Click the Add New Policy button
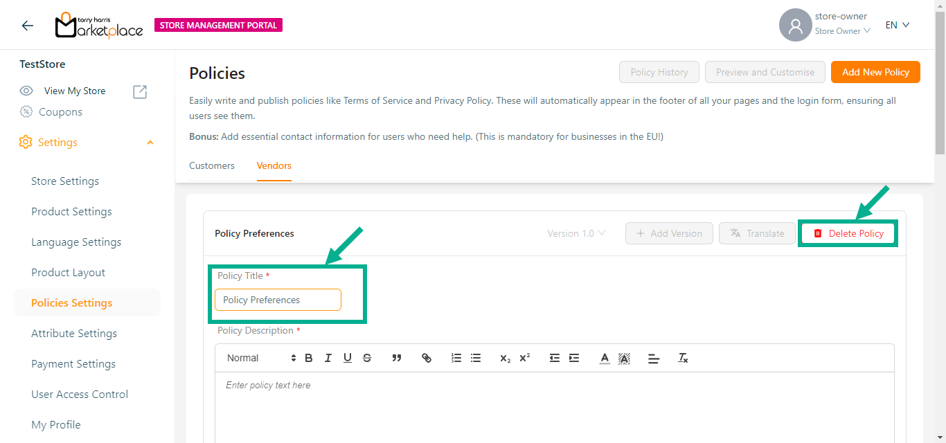Image resolution: width=946 pixels, height=443 pixels. (875, 72)
